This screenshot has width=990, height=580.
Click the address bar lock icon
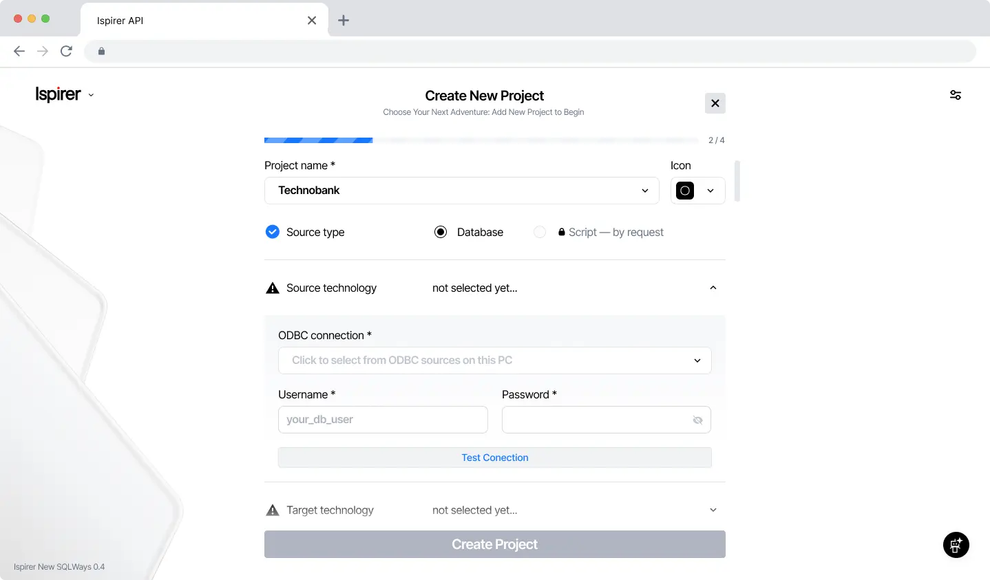point(101,51)
